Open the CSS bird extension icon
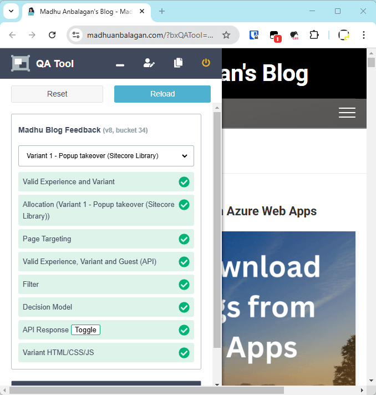Image resolution: width=376 pixels, height=395 pixels. point(294,35)
